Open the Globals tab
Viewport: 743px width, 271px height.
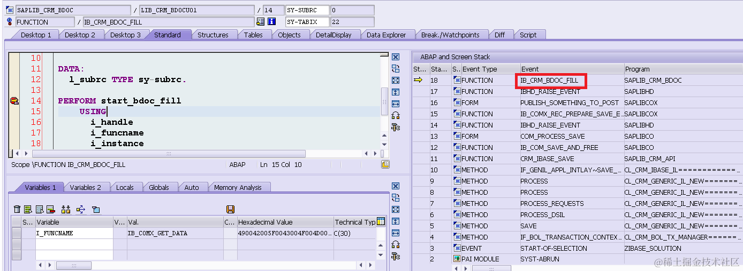(x=159, y=187)
